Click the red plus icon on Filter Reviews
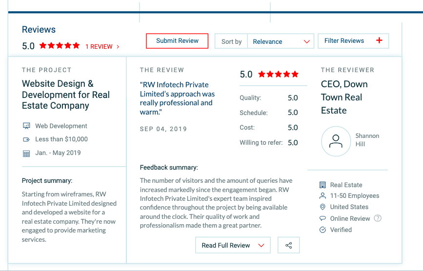The height and width of the screenshot is (271, 423). tap(379, 40)
